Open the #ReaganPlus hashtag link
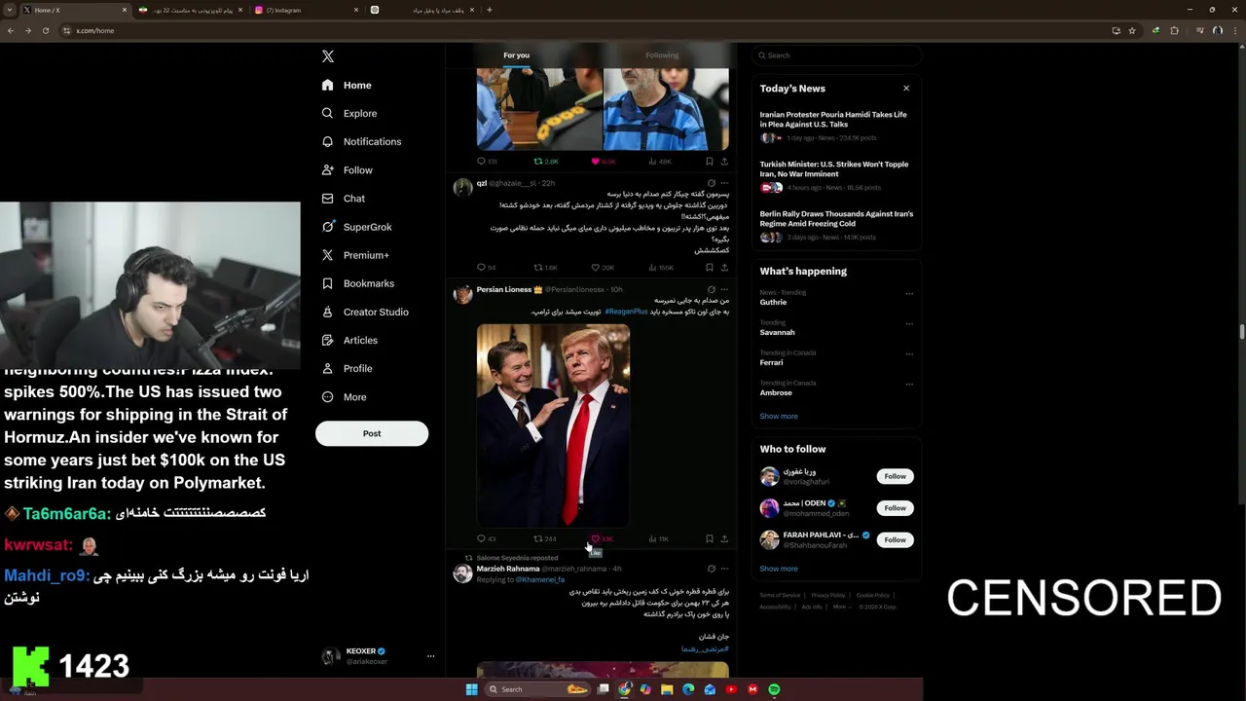Screen dimensions: 1246x701 [x=626, y=312]
